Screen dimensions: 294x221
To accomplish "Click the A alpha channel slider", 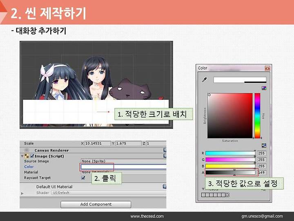I will click(x=230, y=173).
